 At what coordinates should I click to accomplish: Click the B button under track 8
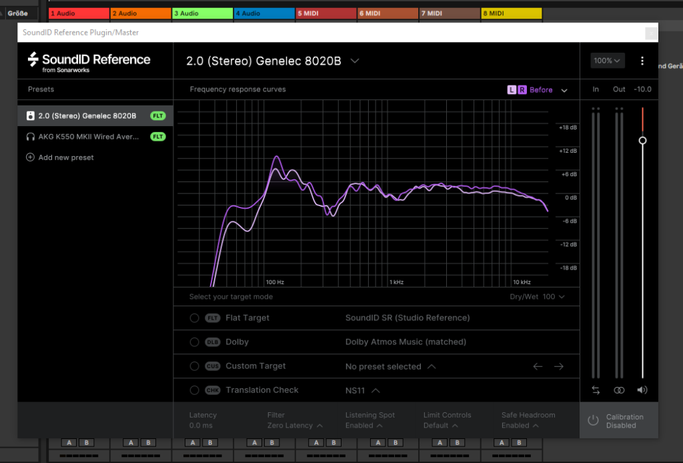519,442
